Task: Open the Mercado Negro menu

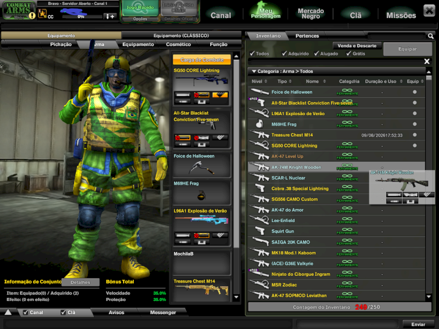Action: (311, 13)
